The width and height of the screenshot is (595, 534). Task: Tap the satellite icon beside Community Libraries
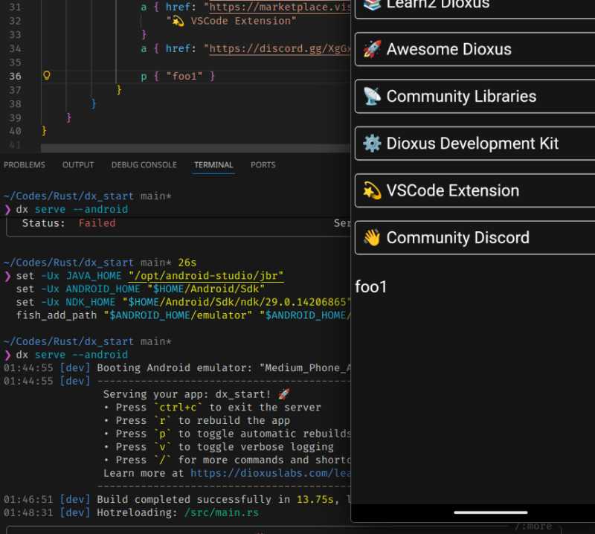pos(371,97)
